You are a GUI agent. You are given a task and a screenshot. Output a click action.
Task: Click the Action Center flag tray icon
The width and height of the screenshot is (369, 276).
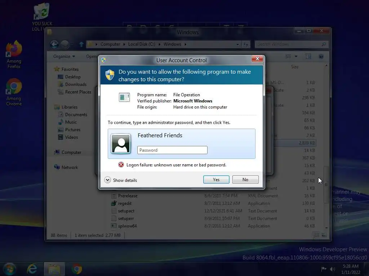pos(324,269)
